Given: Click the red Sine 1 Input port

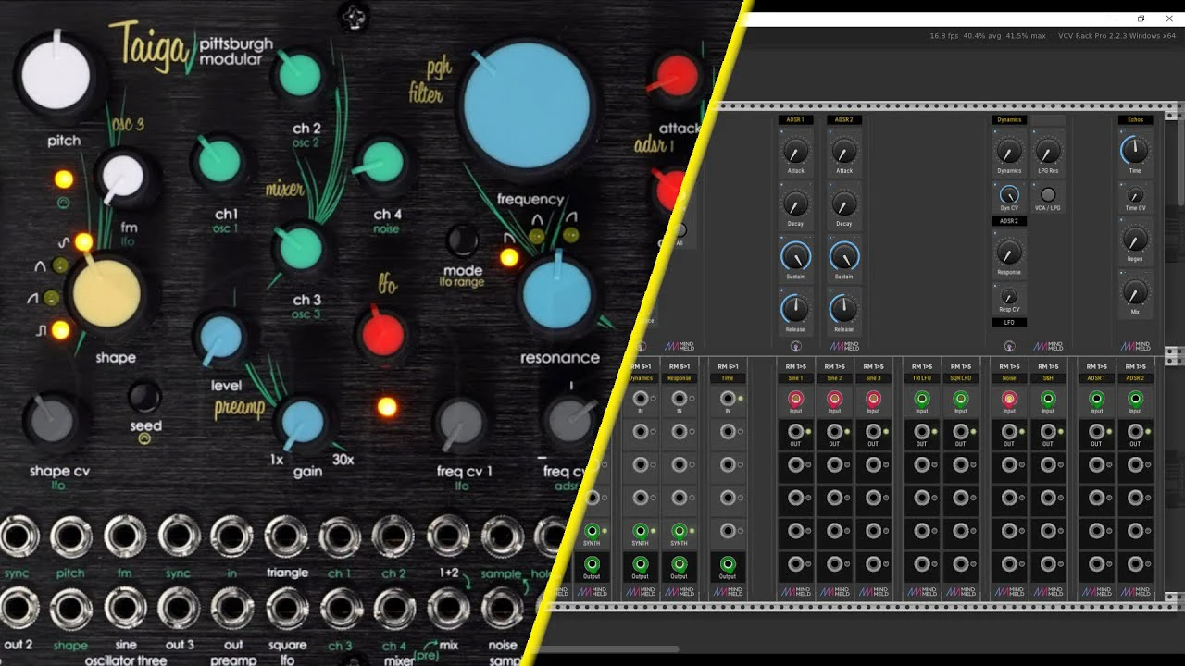Looking at the screenshot, I should point(795,400).
